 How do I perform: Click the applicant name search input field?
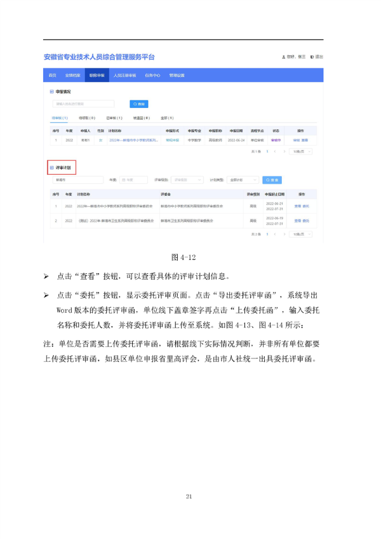click(x=83, y=104)
